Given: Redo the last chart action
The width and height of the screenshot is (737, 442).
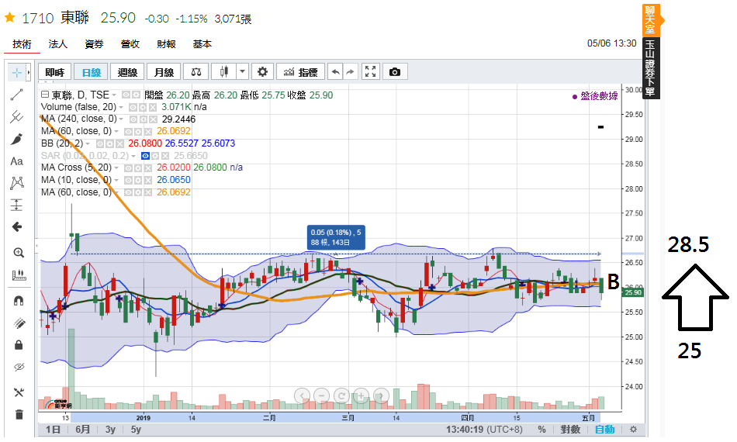Looking at the screenshot, I should [x=350, y=72].
